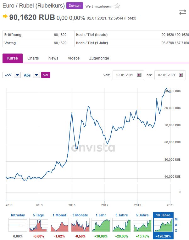Swap currency pair with arrows icon
The width and height of the screenshot is (189, 240).
[183, 12]
